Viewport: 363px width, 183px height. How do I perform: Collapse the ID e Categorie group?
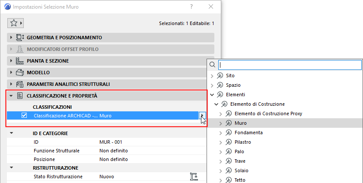click(11, 133)
